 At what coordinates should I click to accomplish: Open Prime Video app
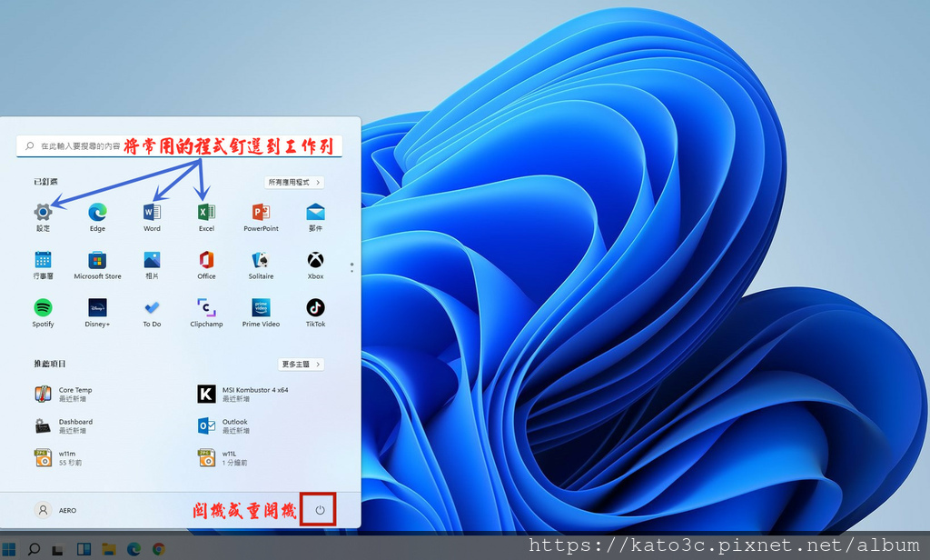pos(261,313)
